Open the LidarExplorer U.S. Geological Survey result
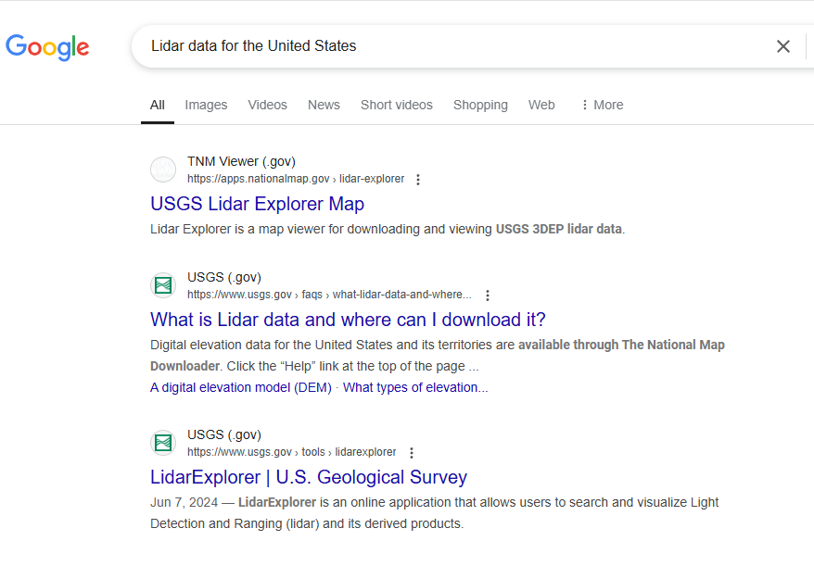Image resolution: width=814 pixels, height=566 pixels. pyautogui.click(x=308, y=477)
